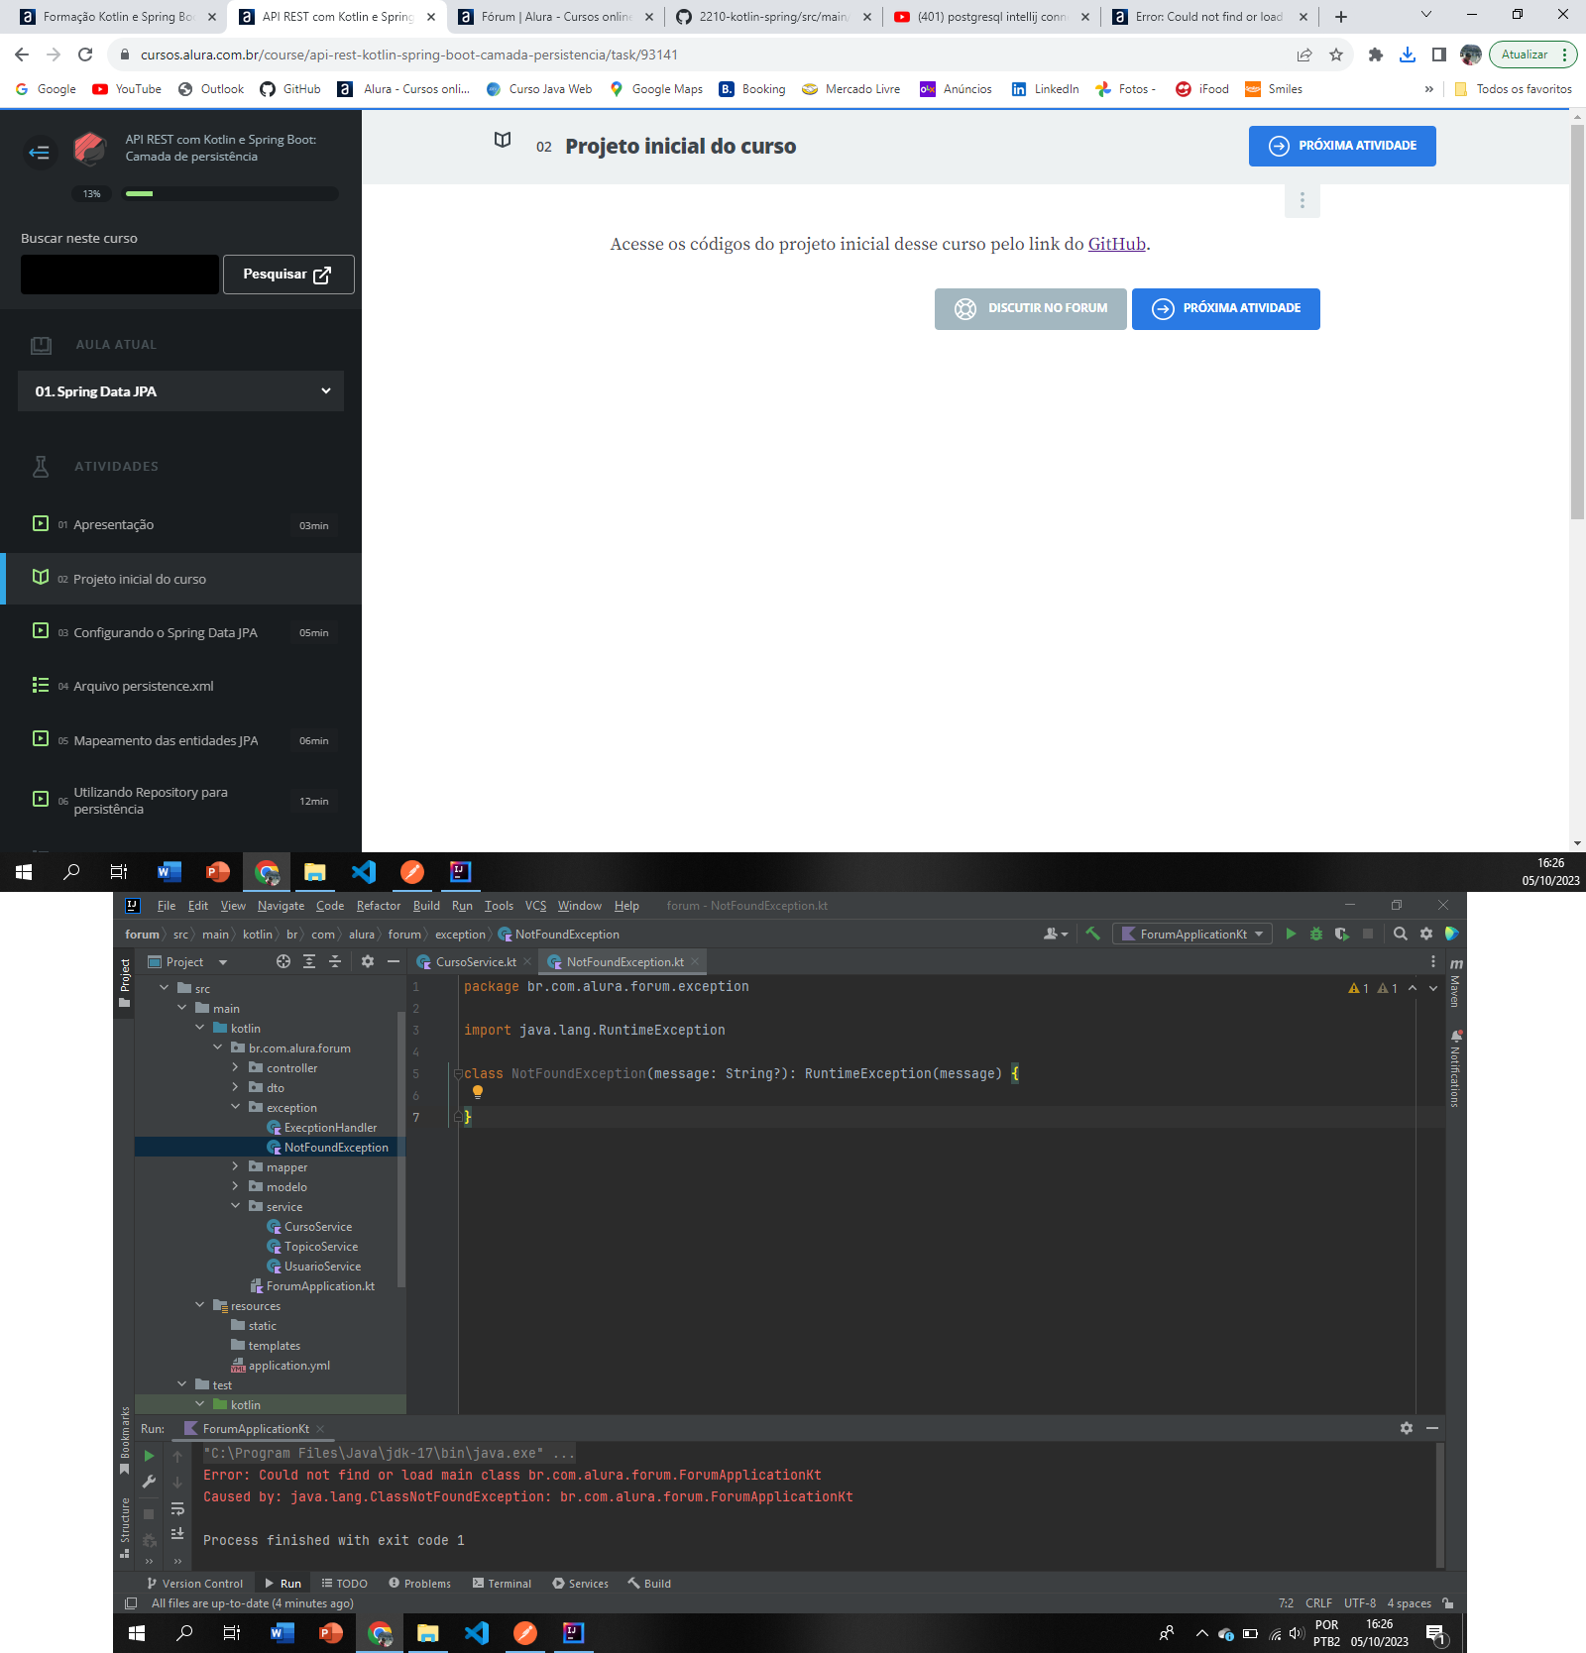The width and height of the screenshot is (1586, 1653).
Task: Run ForumApplicationKt with the green toolbar arrow
Action: tap(1290, 934)
